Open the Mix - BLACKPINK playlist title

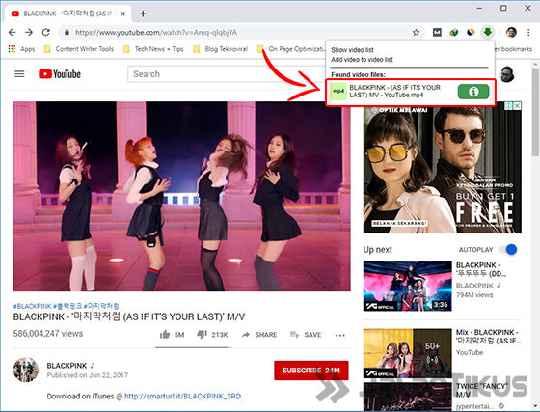(488, 337)
